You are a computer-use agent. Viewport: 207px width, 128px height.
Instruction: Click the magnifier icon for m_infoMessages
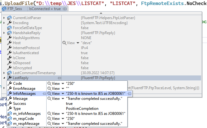pos(49,114)
